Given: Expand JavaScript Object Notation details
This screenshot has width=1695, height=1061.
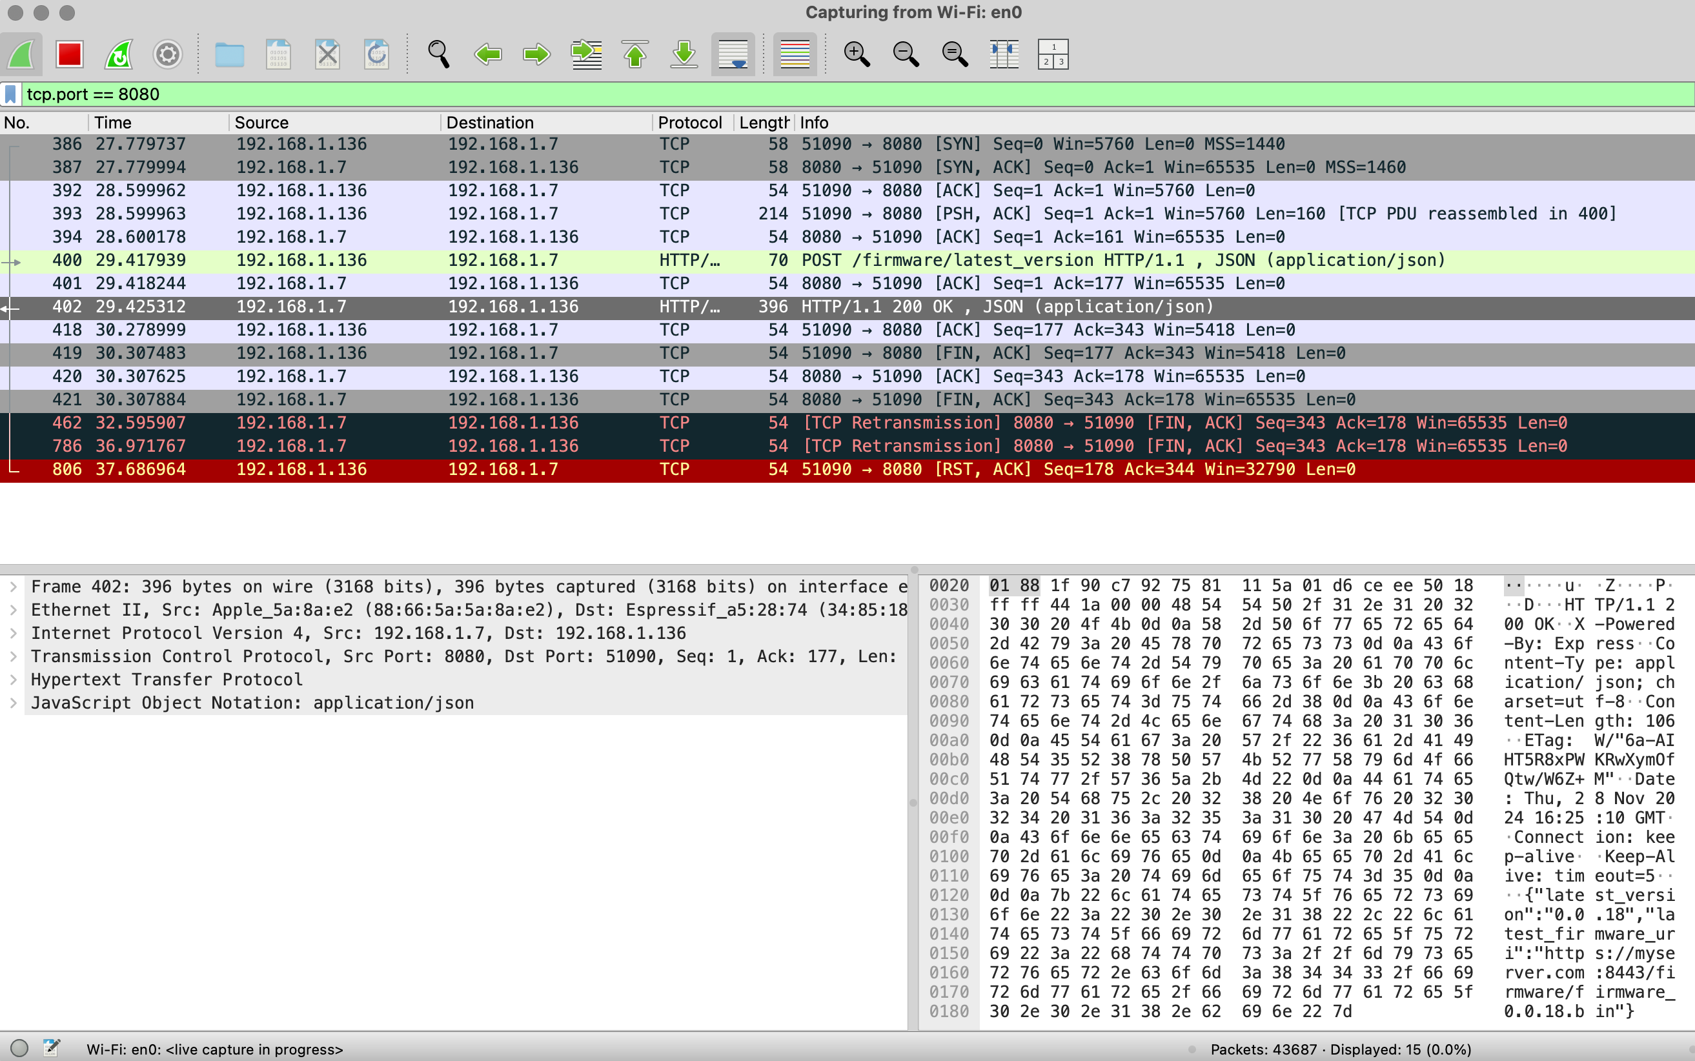Looking at the screenshot, I should [14, 702].
